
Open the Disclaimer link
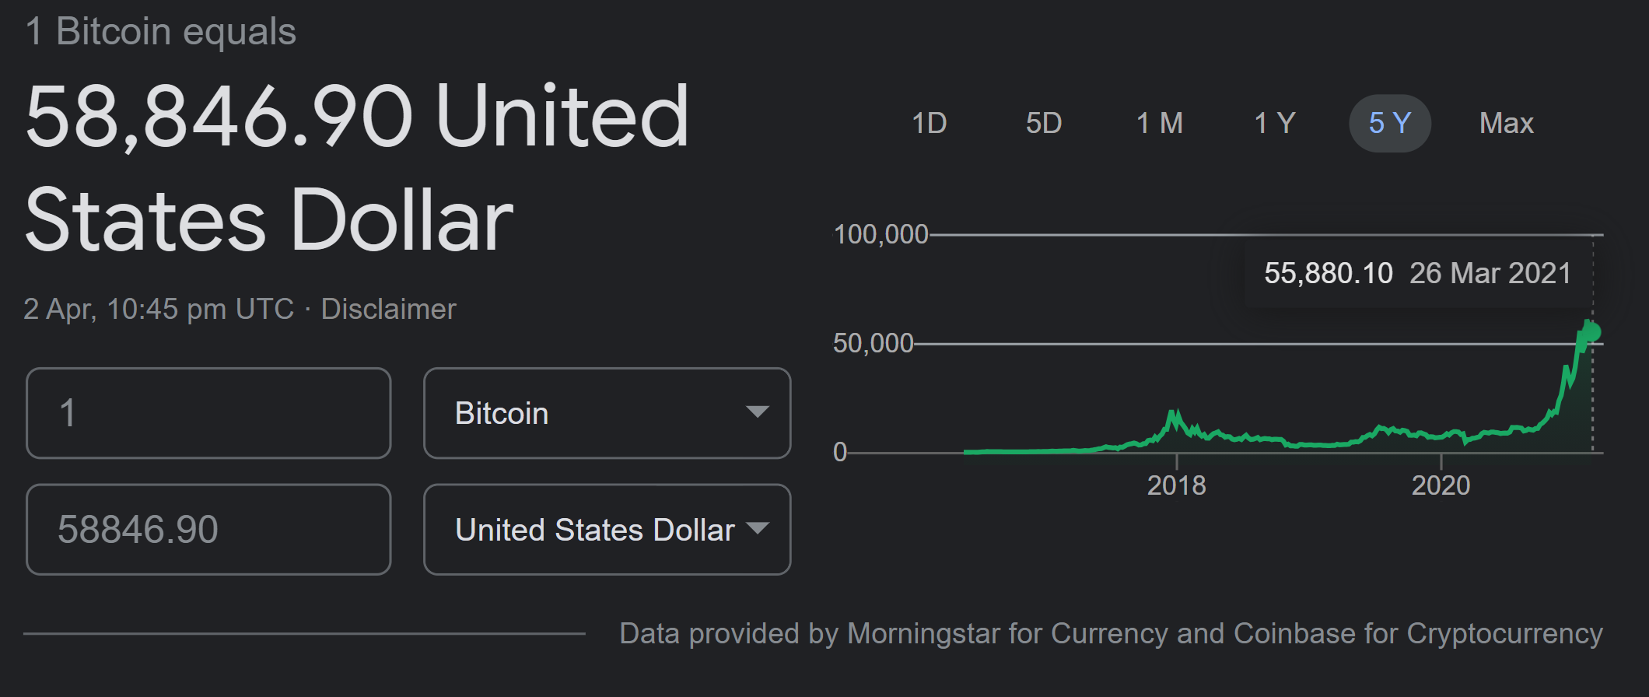click(x=388, y=309)
